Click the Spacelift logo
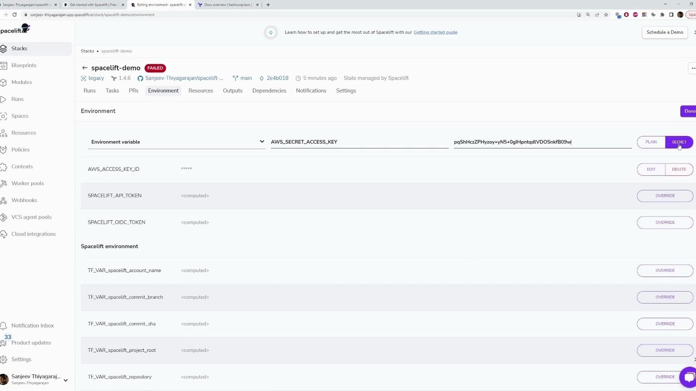Image resolution: width=696 pixels, height=391 pixels. (x=15, y=29)
